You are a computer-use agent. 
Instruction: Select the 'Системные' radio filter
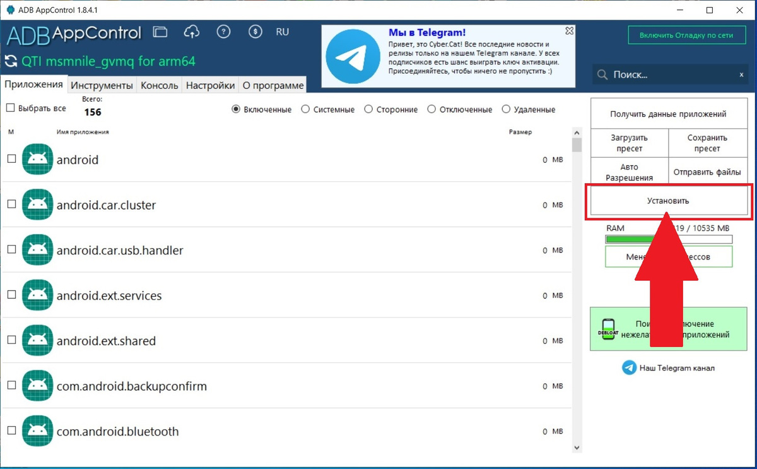(305, 109)
